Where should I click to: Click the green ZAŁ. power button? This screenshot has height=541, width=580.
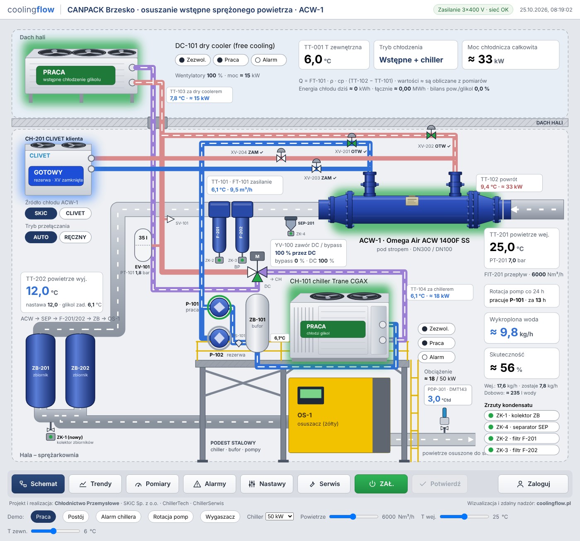(x=381, y=484)
